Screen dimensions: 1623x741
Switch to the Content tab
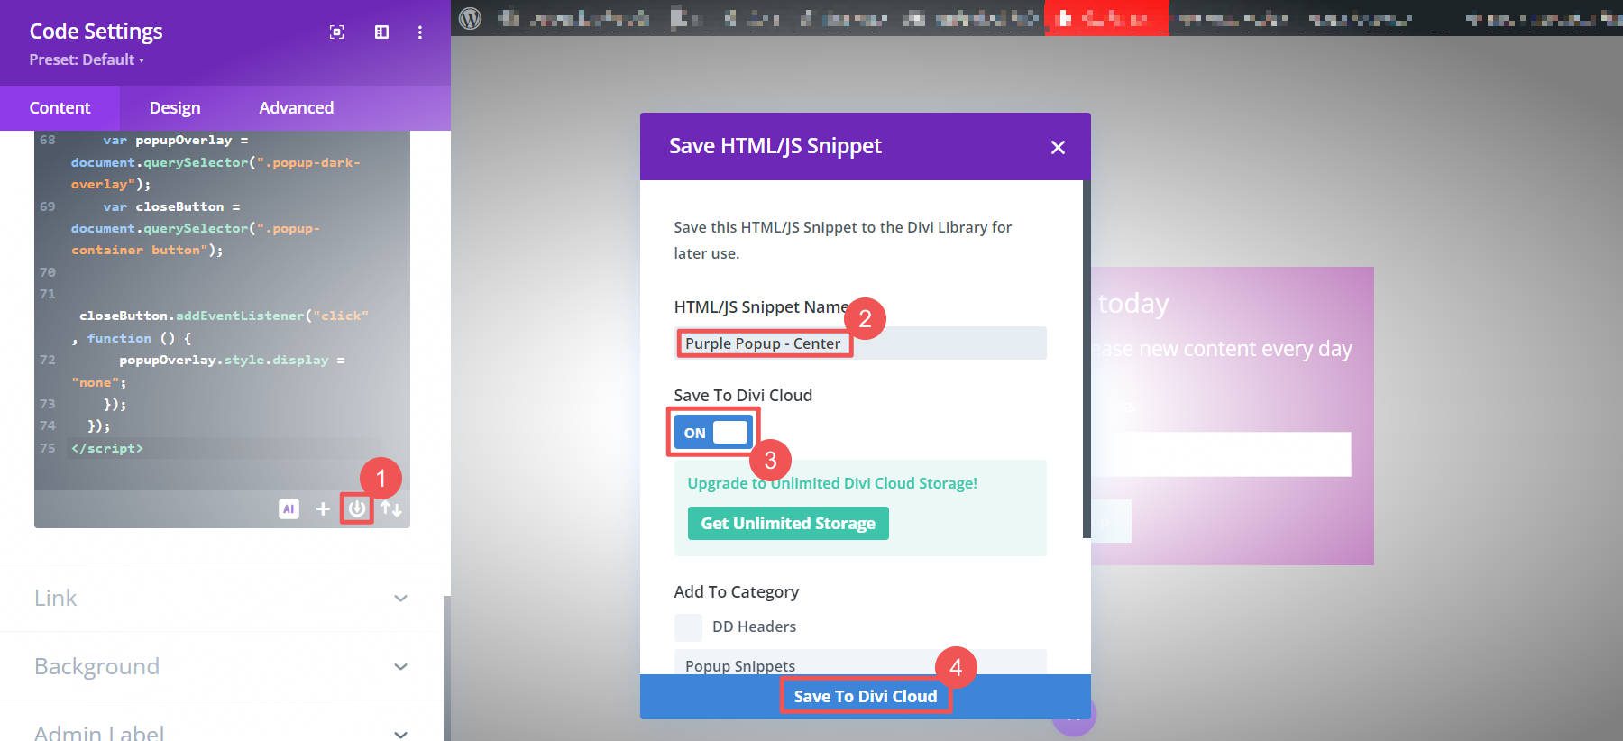(60, 108)
